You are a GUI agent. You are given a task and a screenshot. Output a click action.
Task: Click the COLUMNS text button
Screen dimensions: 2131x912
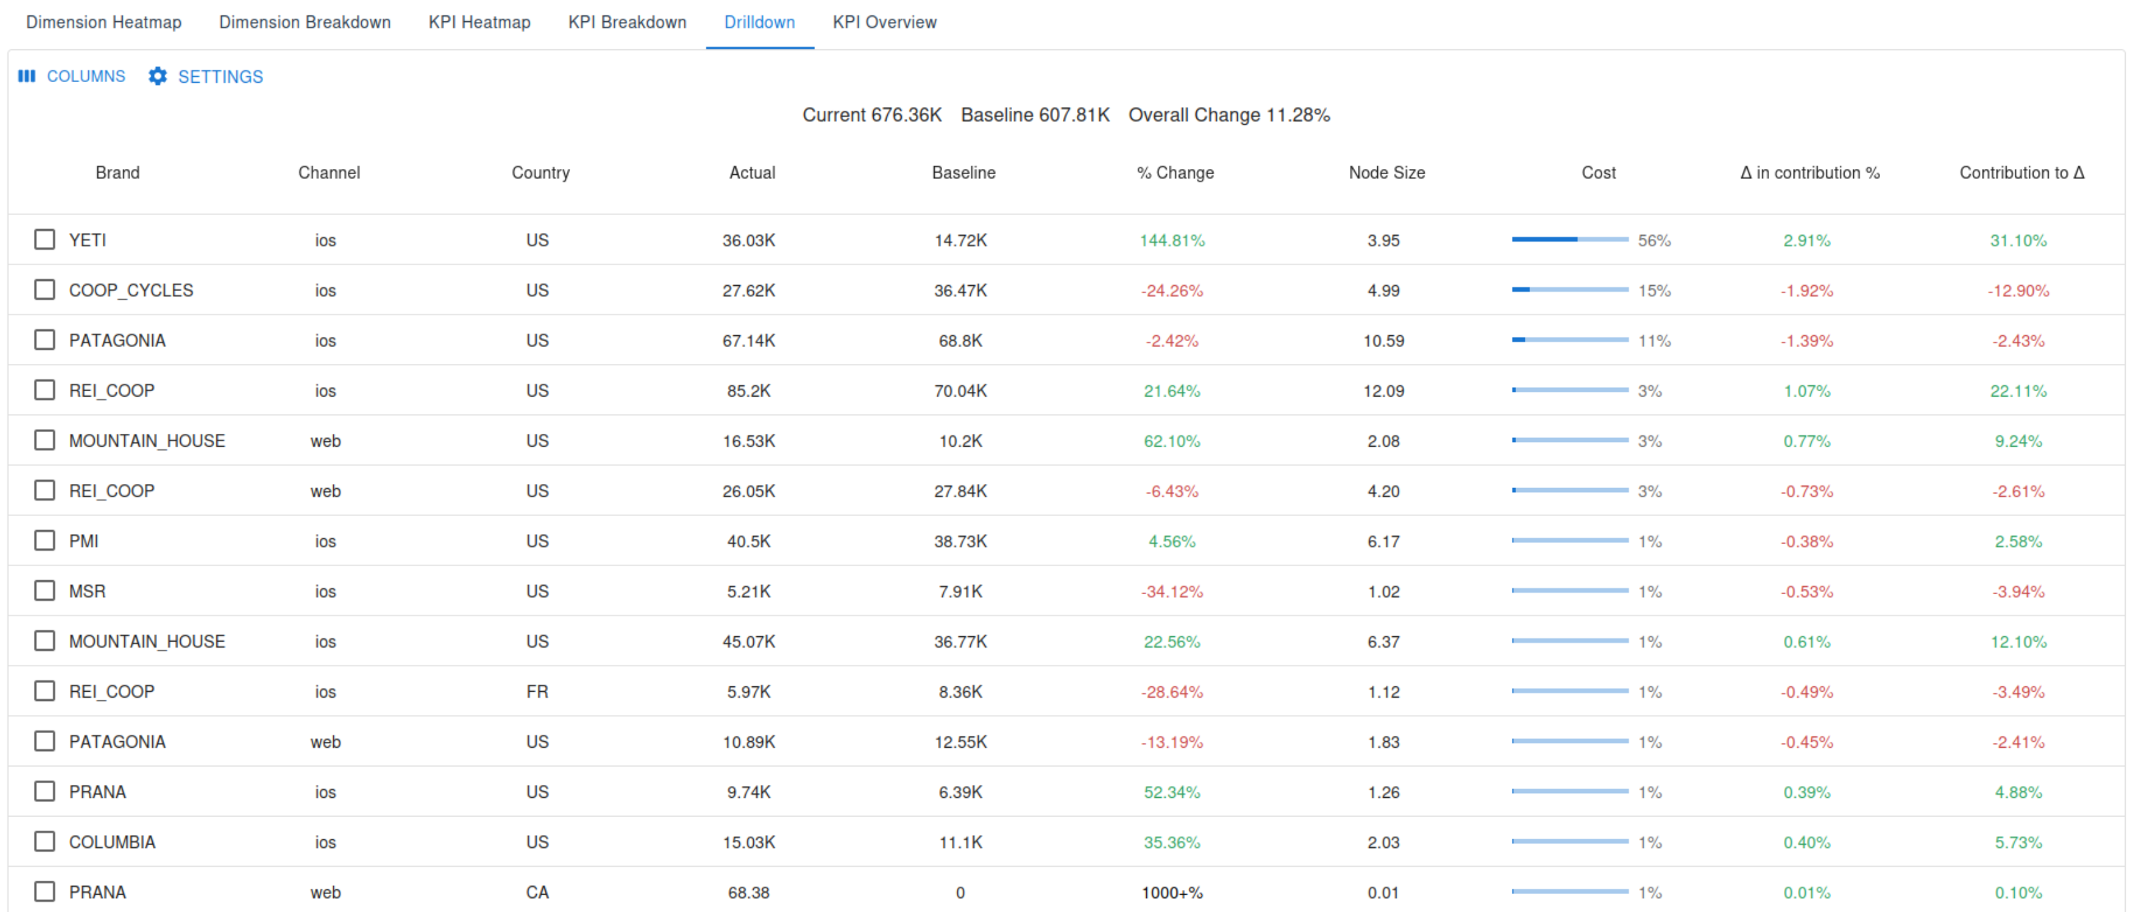point(86,76)
